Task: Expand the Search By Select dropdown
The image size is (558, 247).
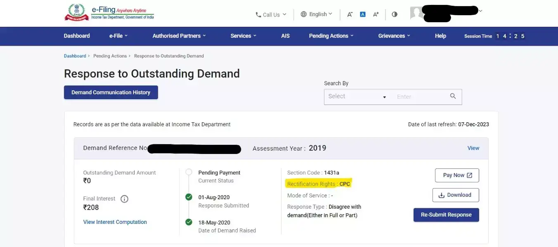Action: coord(357,97)
